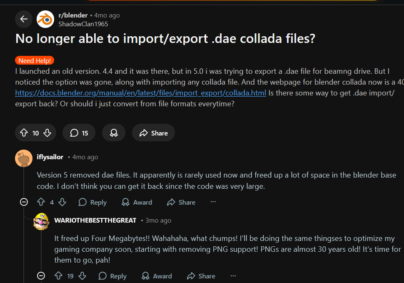Open iflysailor's profile avatar
The width and height of the screenshot is (404, 283).
pos(24,158)
